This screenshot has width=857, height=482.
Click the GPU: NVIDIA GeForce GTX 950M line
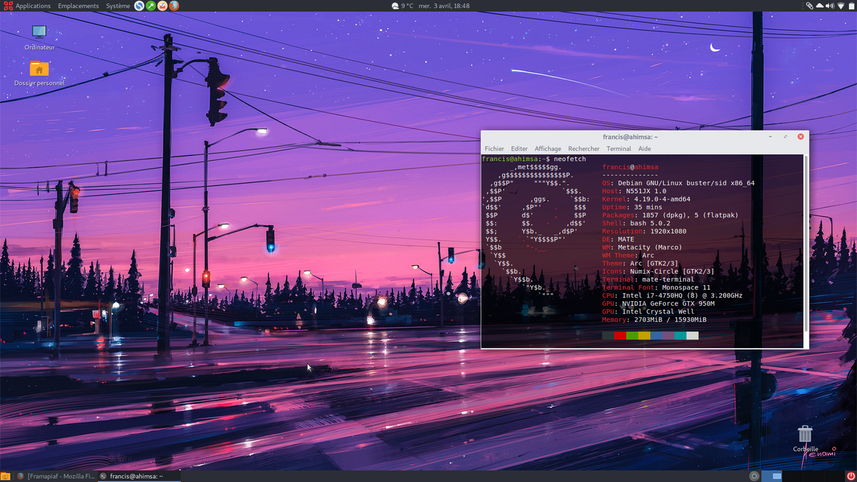pos(658,303)
